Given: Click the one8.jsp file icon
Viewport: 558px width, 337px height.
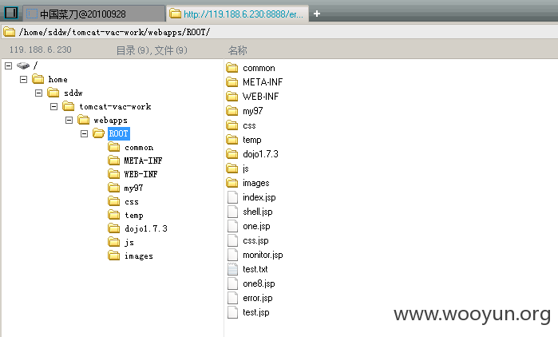Looking at the screenshot, I should [232, 283].
